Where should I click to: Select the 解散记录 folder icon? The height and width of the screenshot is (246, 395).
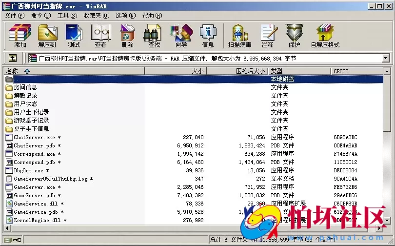point(9,96)
